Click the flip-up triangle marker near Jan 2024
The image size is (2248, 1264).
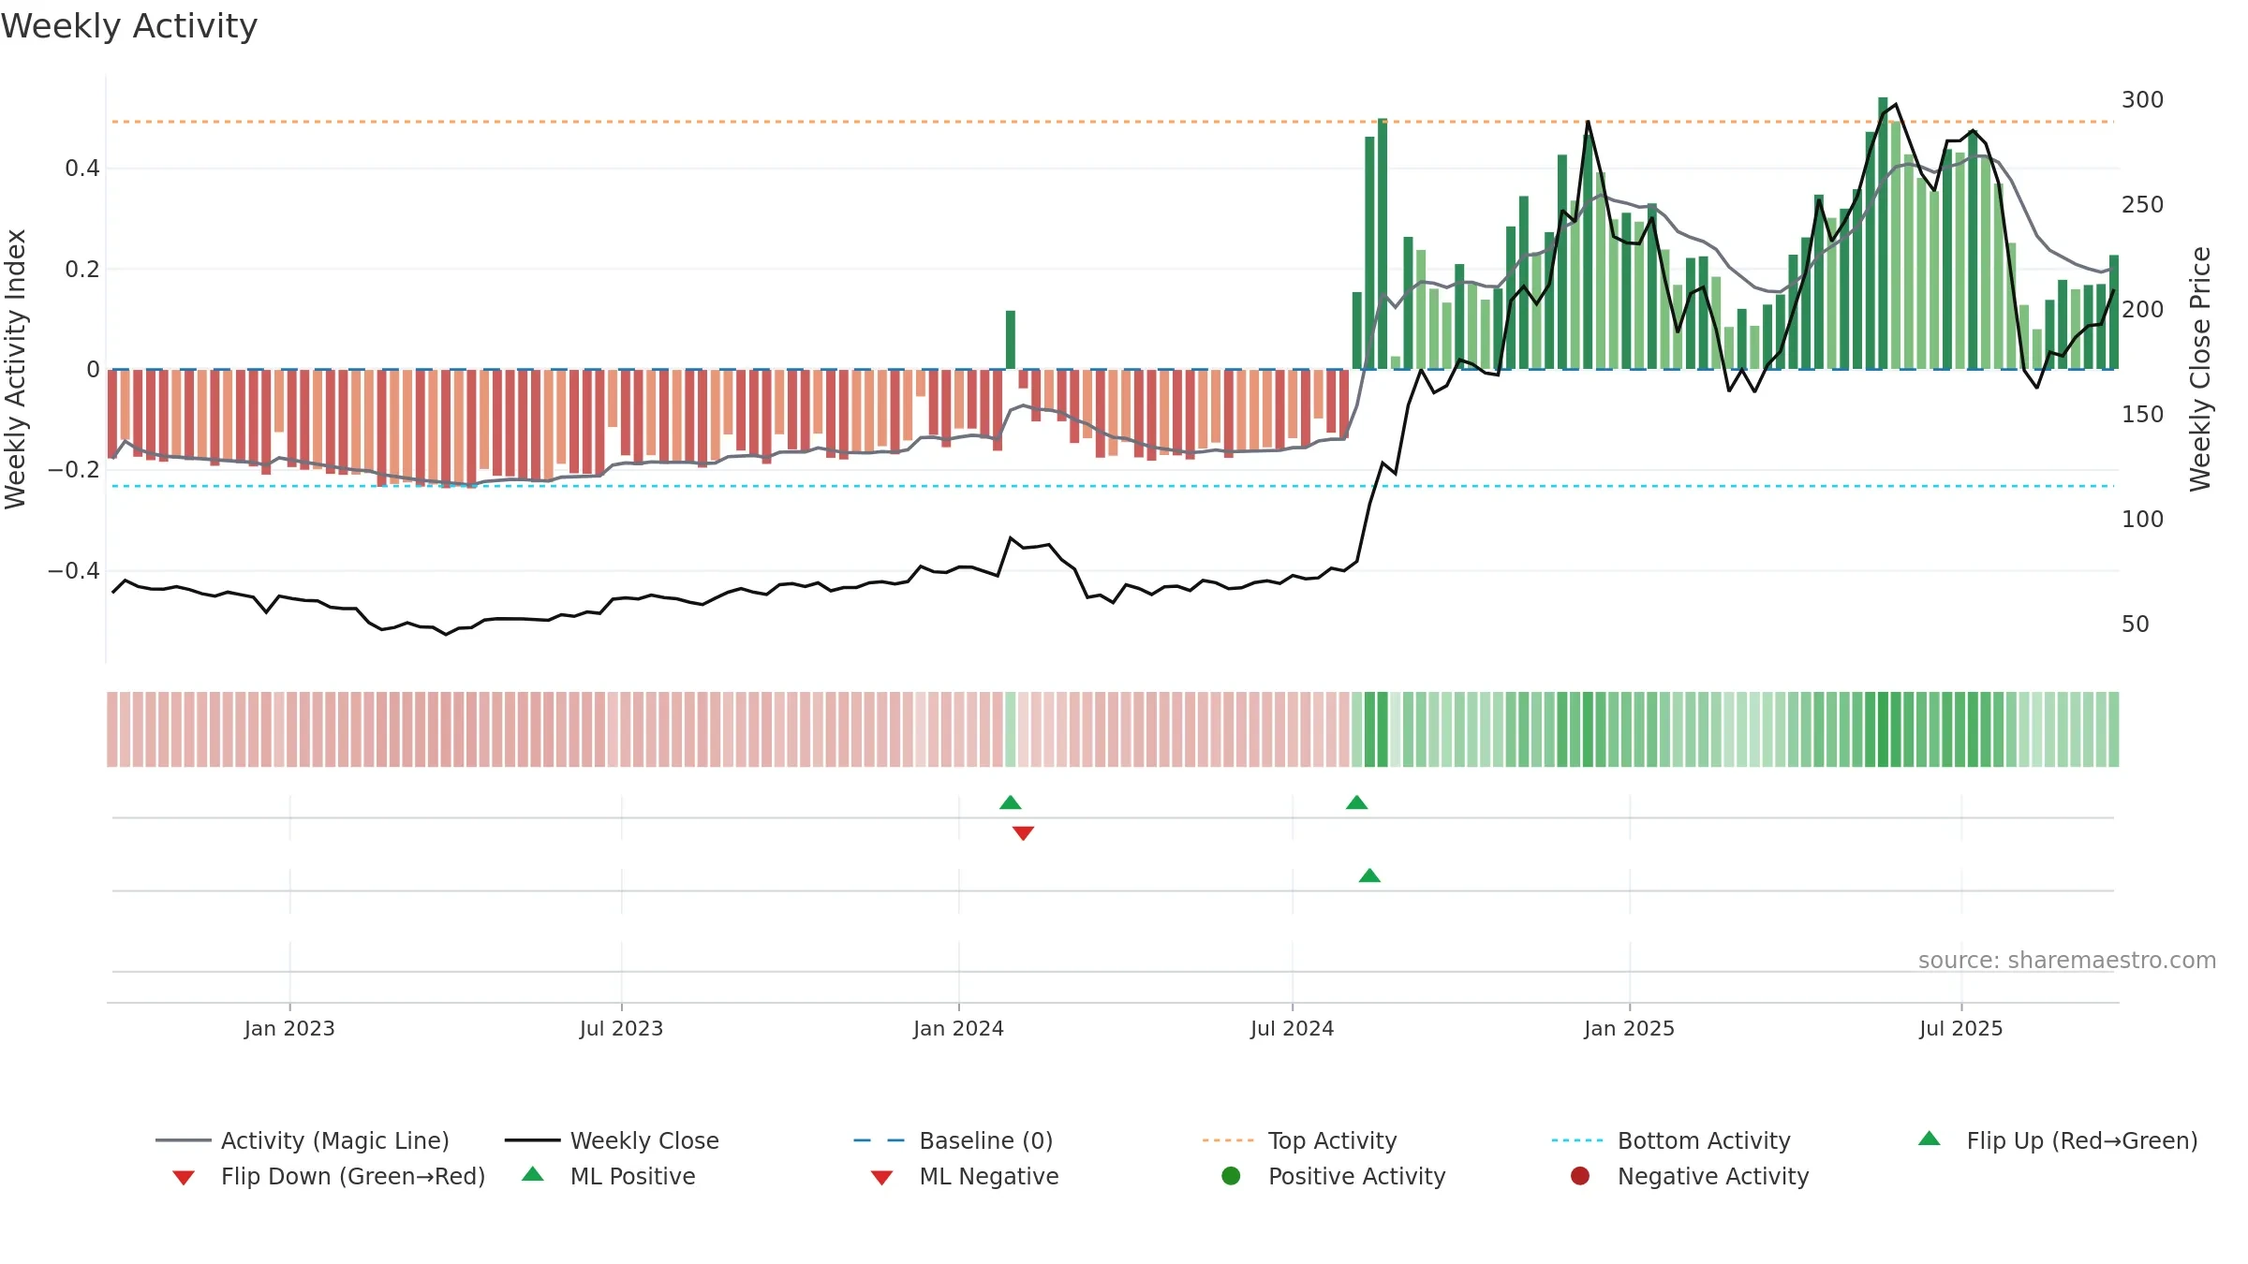tap(1010, 802)
